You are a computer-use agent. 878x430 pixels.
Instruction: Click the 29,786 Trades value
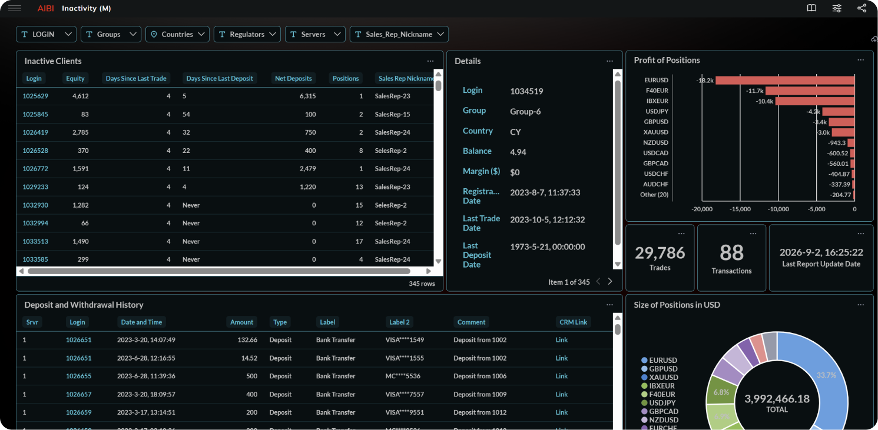click(x=660, y=253)
